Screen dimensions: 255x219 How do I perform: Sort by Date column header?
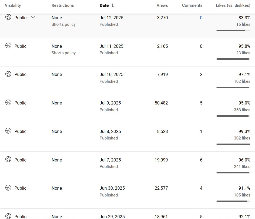tap(104, 5)
